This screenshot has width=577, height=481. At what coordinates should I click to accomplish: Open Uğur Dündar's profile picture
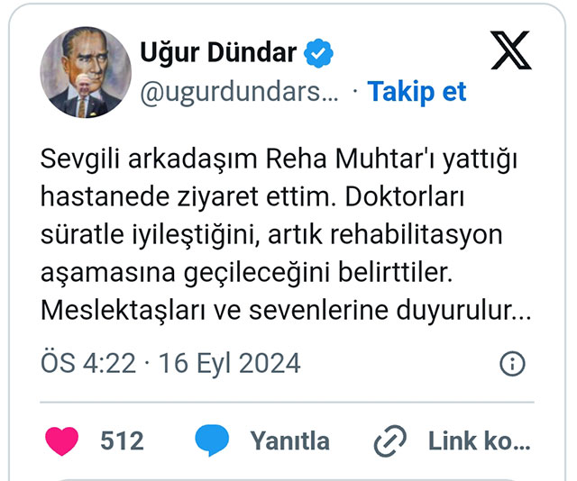pyautogui.click(x=86, y=72)
